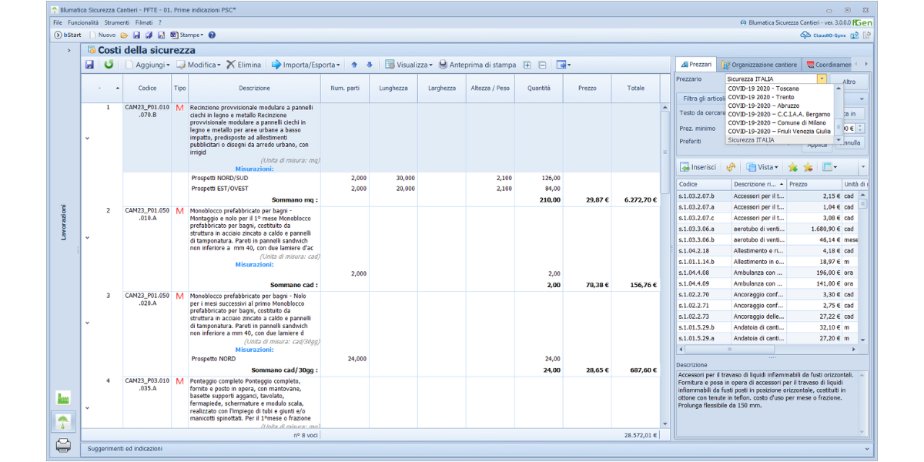The width and height of the screenshot is (924, 462).
Task: Click the Quantità column header
Action: [x=538, y=88]
